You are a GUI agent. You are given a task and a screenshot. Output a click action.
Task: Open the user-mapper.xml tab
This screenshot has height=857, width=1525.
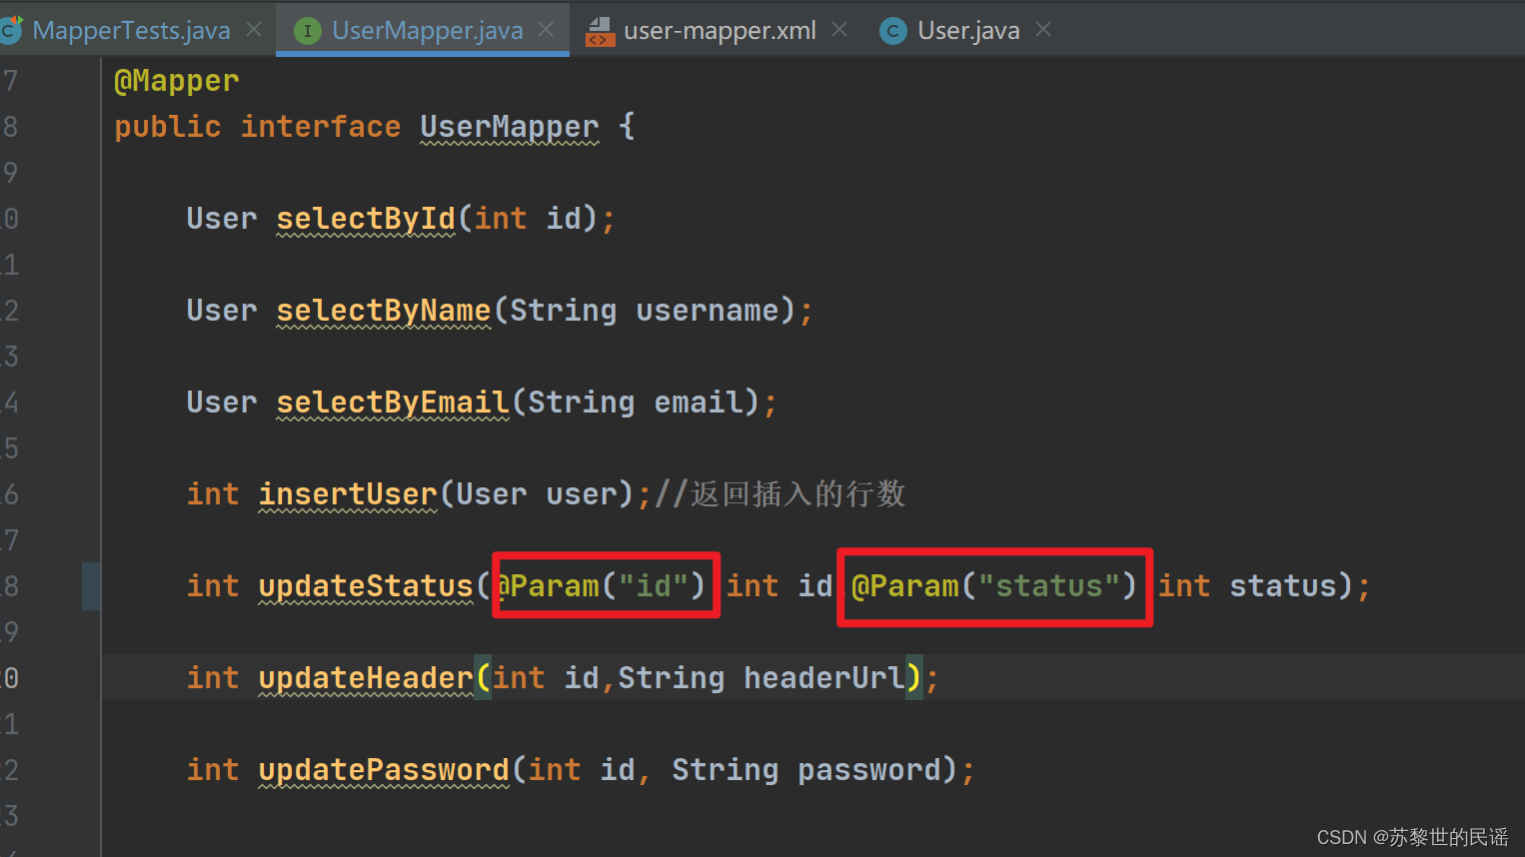click(718, 30)
